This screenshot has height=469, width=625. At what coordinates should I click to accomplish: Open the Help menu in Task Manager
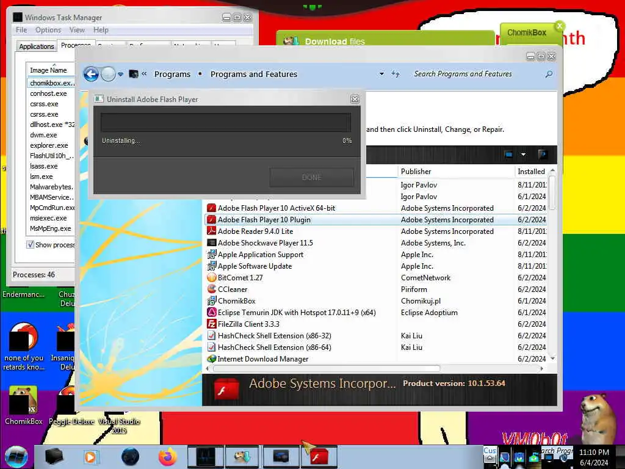click(101, 30)
